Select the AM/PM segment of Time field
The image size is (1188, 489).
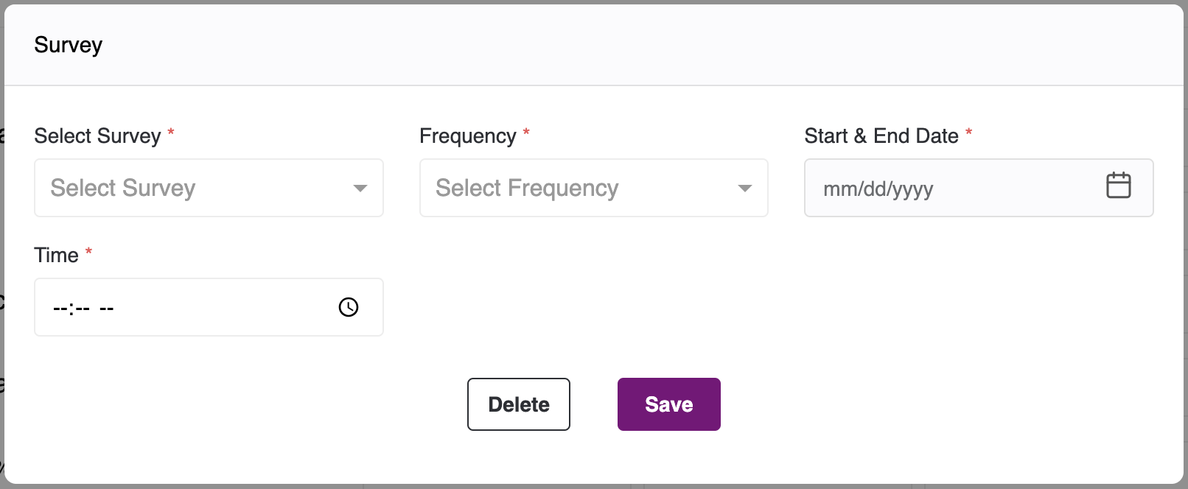(107, 309)
